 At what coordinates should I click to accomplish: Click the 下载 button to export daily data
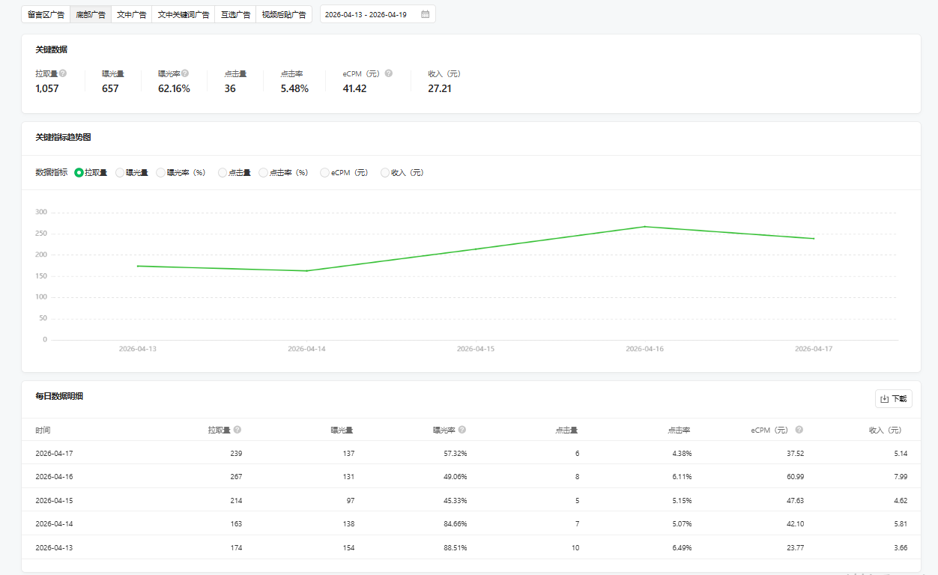(893, 399)
